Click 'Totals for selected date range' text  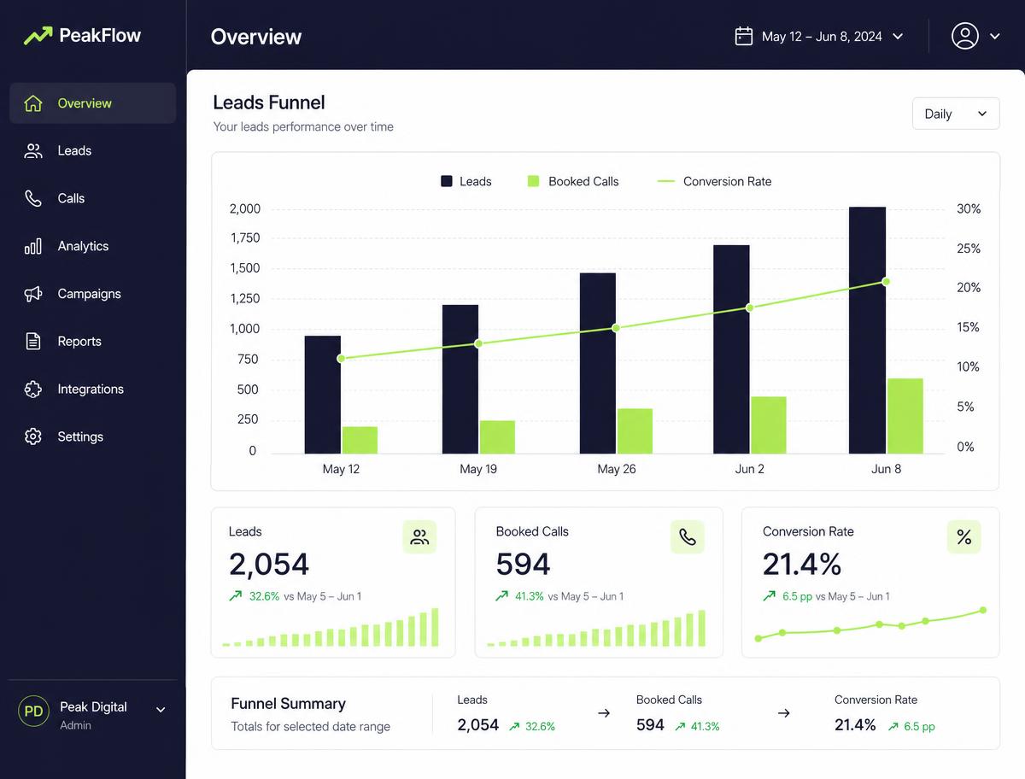(x=311, y=727)
